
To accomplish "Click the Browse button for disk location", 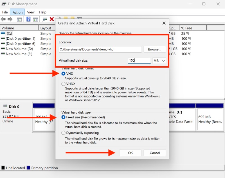I will [x=154, y=49].
